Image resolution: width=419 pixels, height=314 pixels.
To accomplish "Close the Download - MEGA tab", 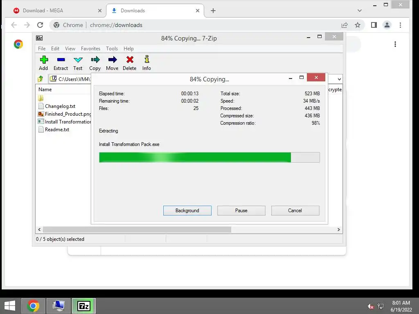I will (100, 11).
